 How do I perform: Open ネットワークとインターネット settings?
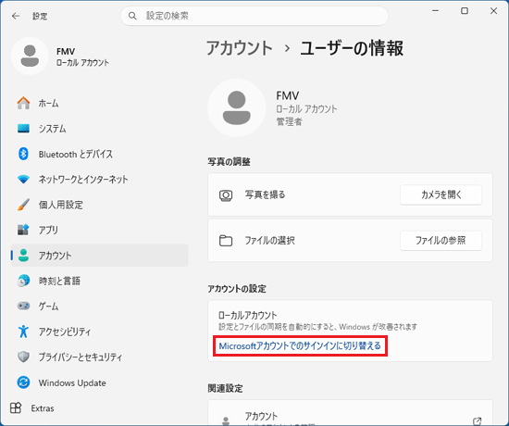click(x=100, y=179)
